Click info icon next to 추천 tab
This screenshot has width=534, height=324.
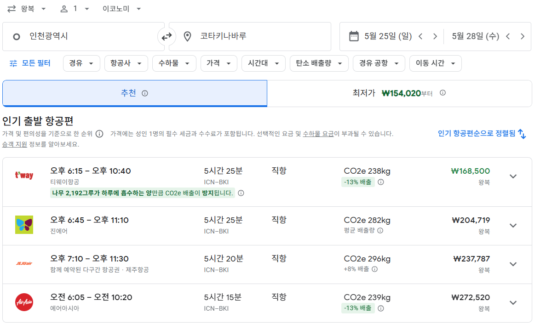click(145, 93)
